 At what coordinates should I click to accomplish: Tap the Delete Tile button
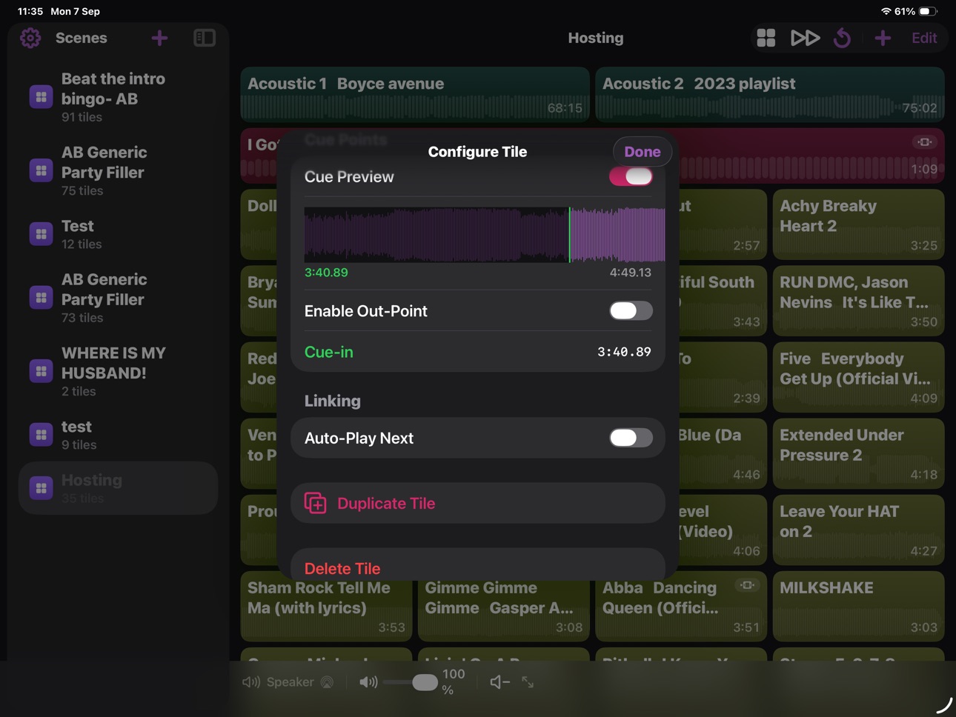[x=478, y=564]
